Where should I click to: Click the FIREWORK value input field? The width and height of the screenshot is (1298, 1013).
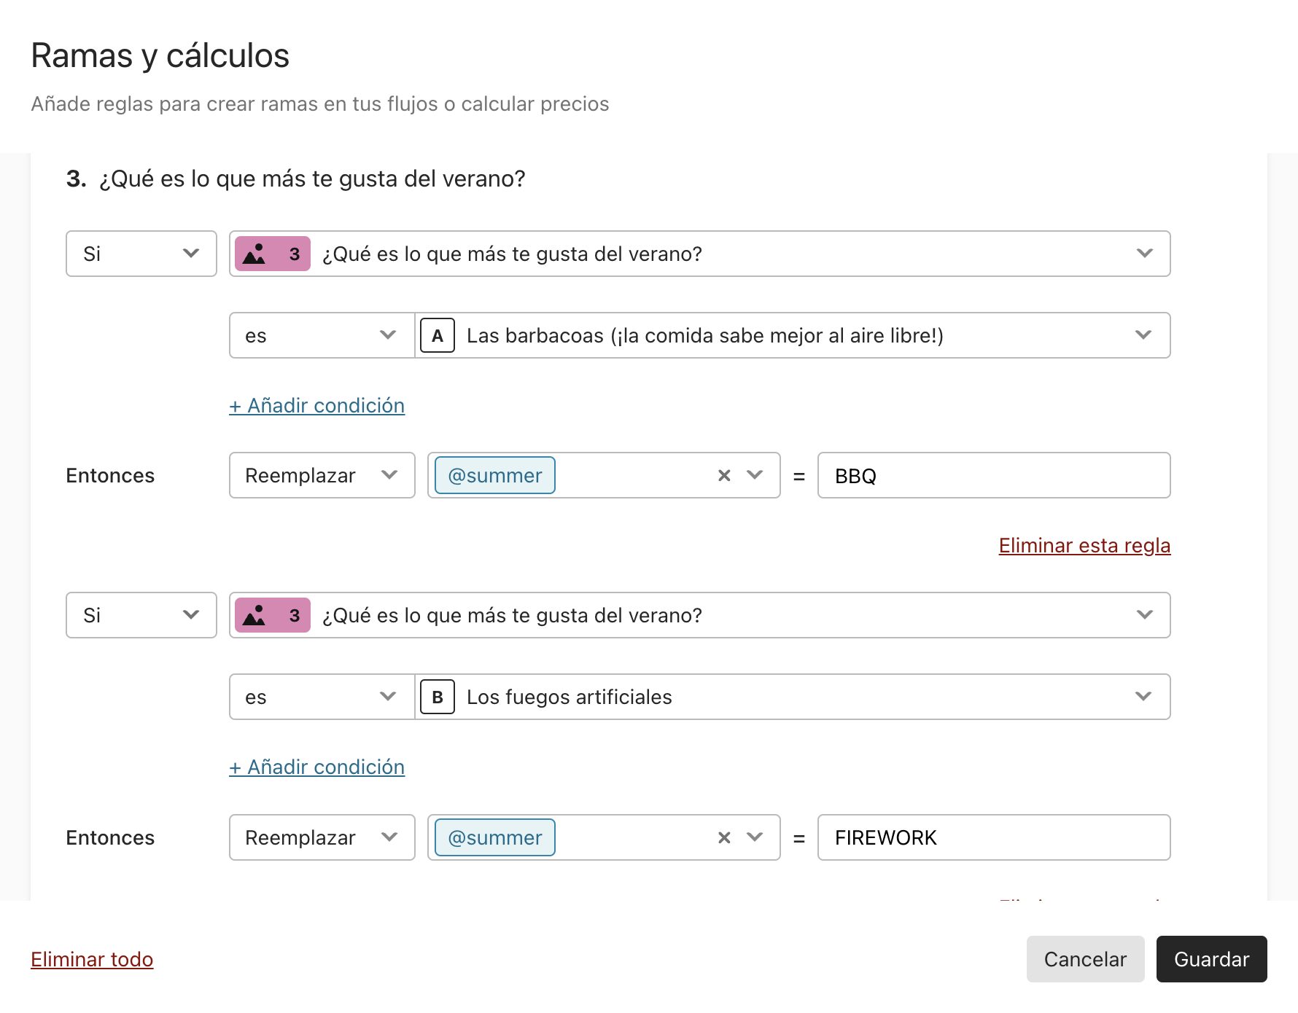tap(994, 837)
